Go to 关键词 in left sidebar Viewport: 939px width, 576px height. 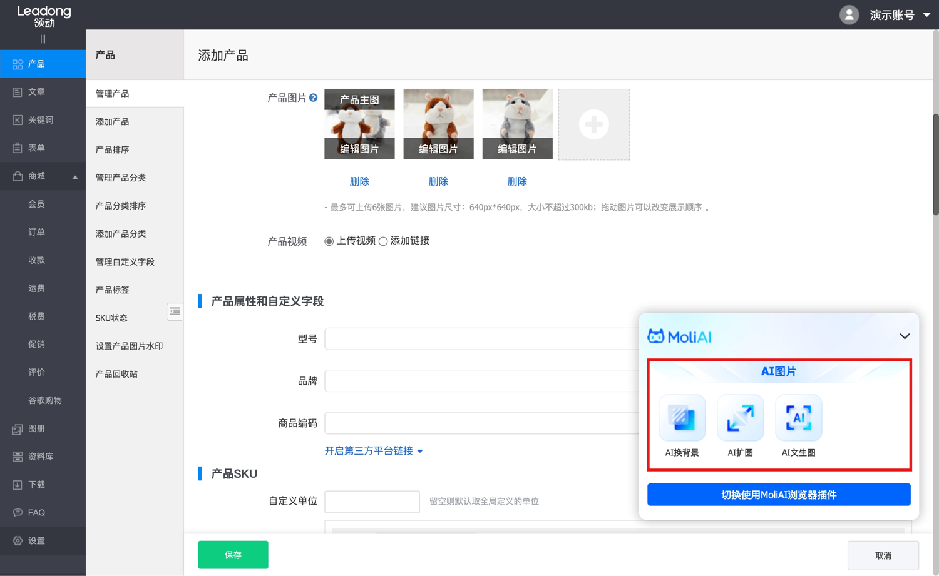pyautogui.click(x=41, y=120)
